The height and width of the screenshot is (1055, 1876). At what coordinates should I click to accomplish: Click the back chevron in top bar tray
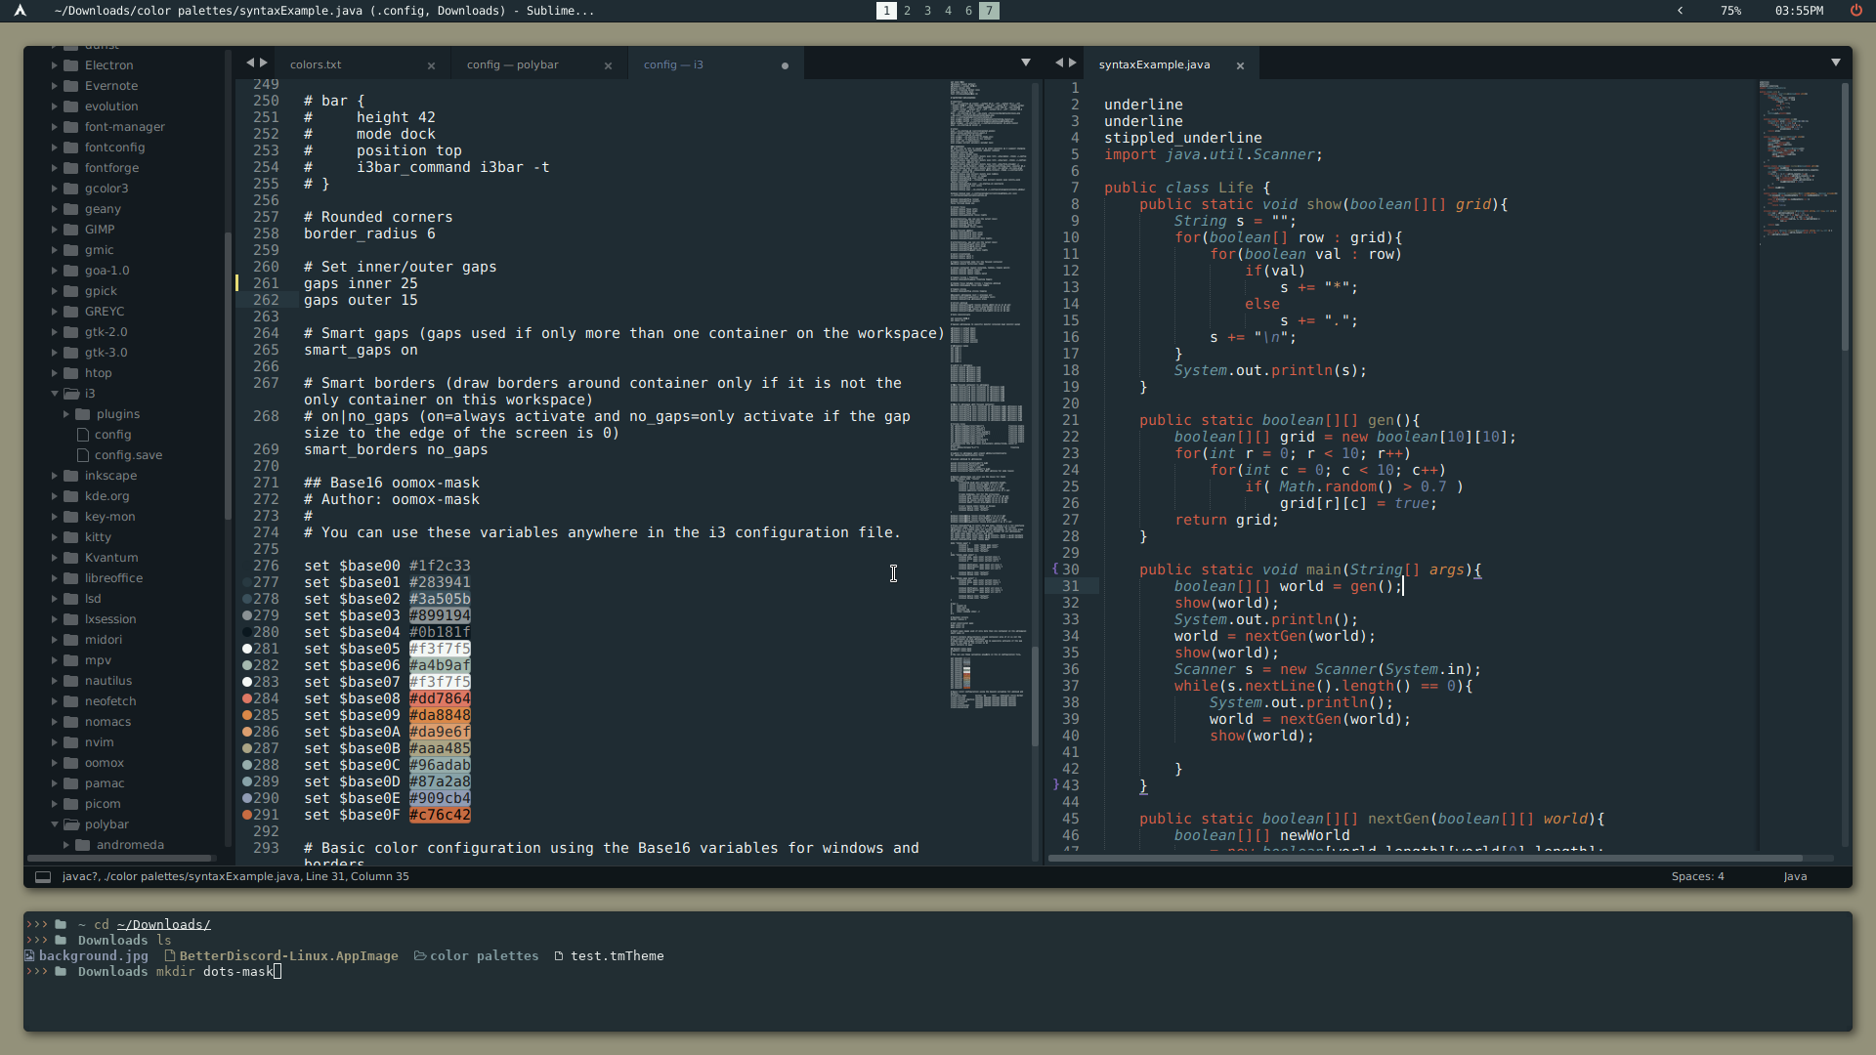tap(1681, 11)
